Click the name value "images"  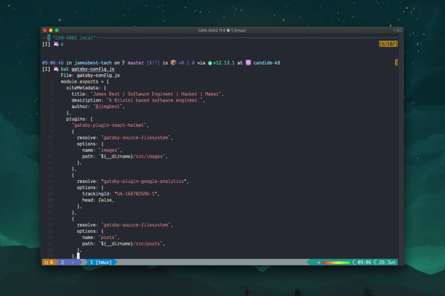click(109, 150)
